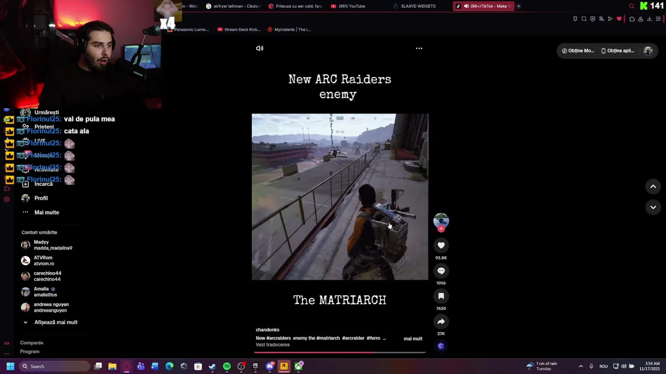
Task: Share the video using the arrow icon
Action: [441, 322]
